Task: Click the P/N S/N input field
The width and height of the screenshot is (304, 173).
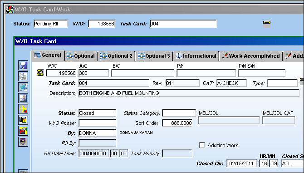Action: point(262,73)
